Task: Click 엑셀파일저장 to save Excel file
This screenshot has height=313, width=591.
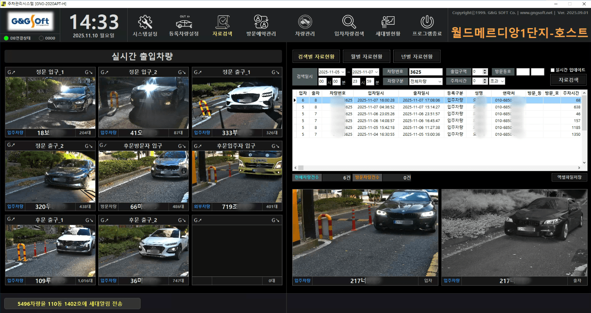Action: pyautogui.click(x=569, y=177)
